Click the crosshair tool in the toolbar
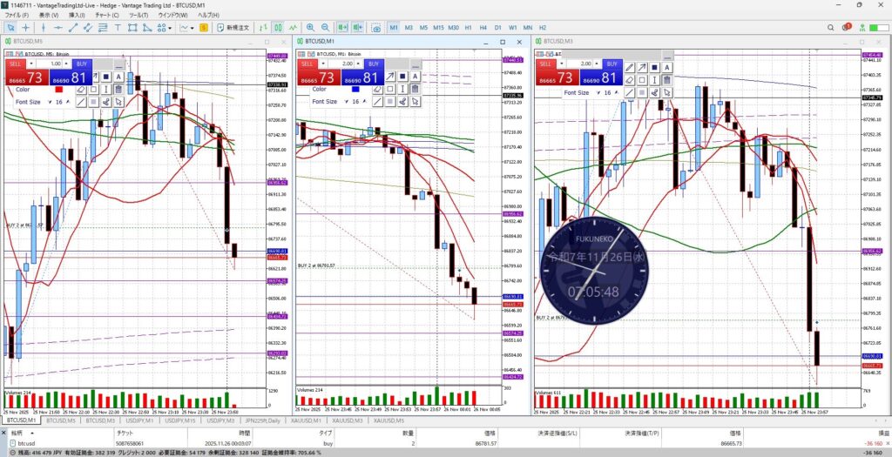 tap(25, 28)
